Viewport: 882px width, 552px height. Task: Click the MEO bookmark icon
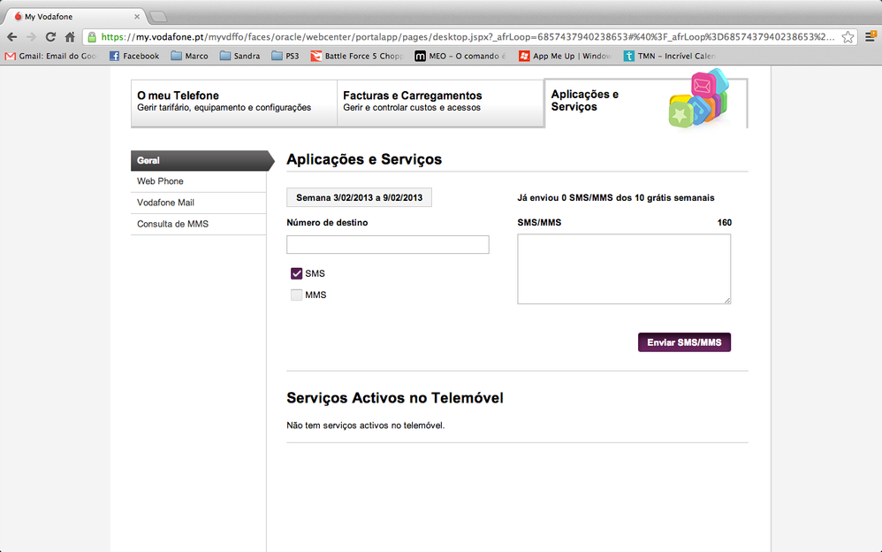click(x=418, y=56)
